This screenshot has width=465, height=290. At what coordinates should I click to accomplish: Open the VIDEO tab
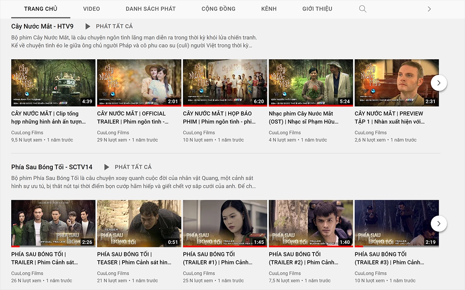coord(91,9)
